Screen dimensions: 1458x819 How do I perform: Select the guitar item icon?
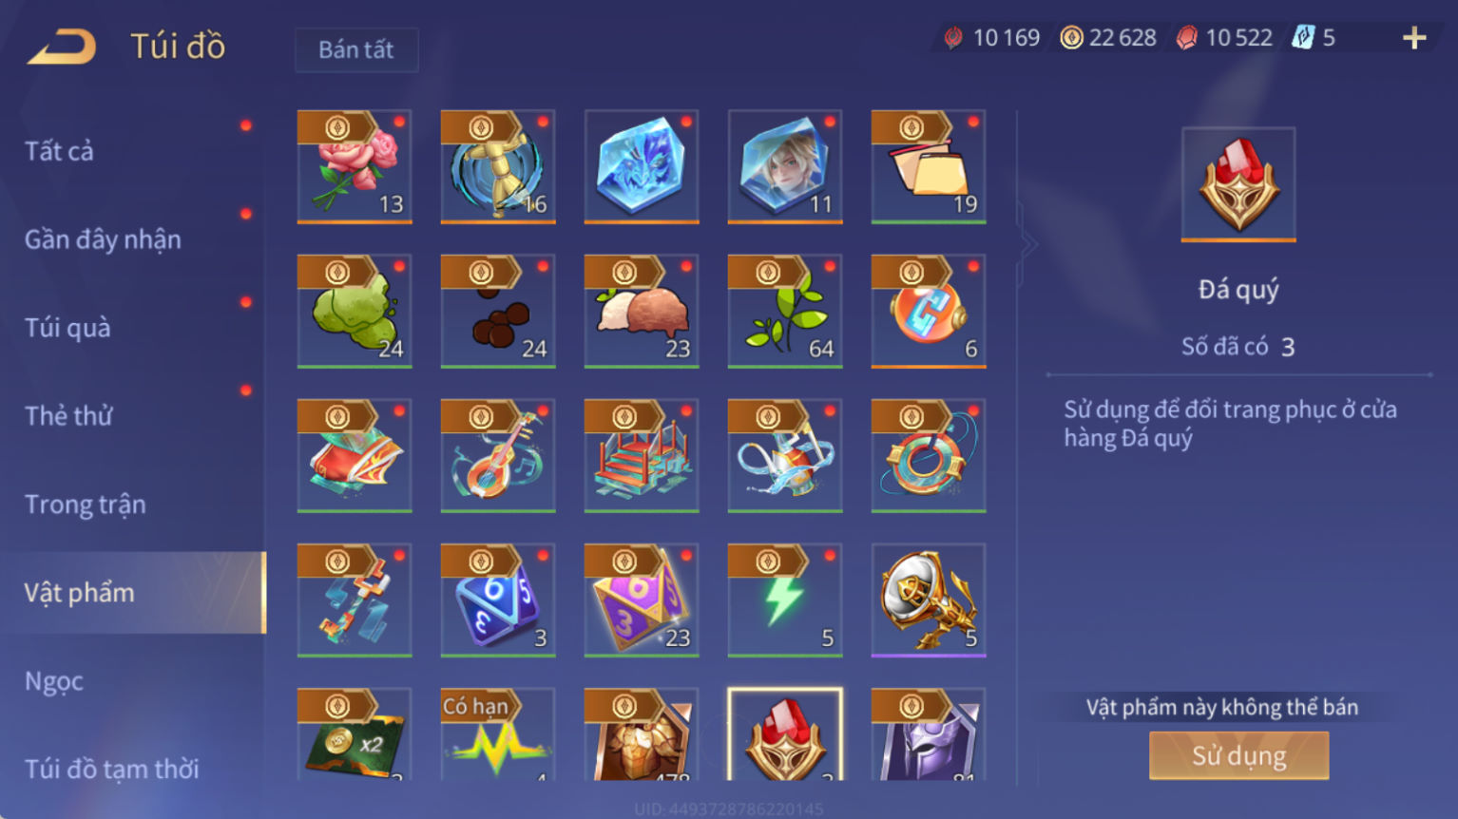pyautogui.click(x=497, y=455)
